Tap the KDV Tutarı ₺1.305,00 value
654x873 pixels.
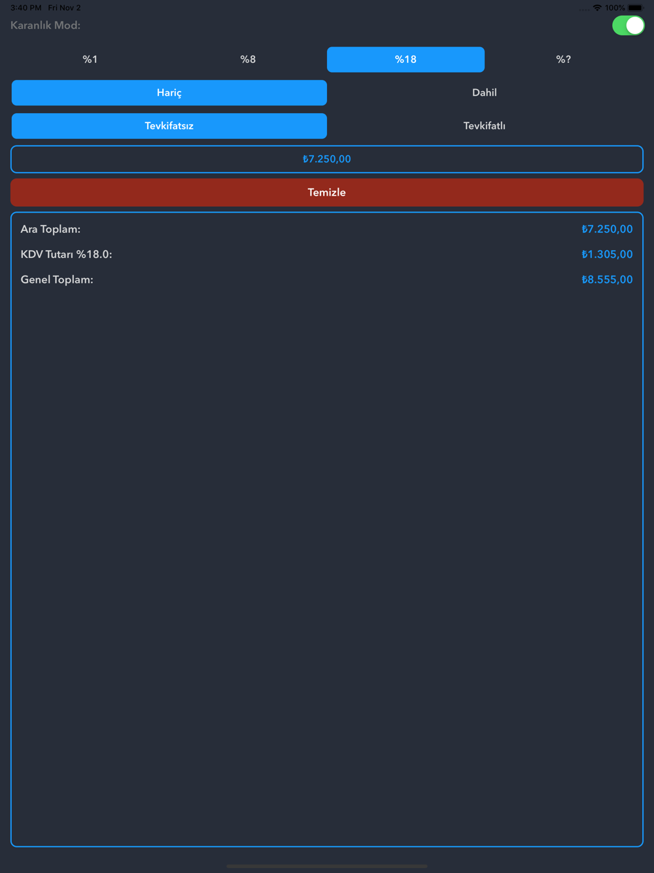point(607,255)
